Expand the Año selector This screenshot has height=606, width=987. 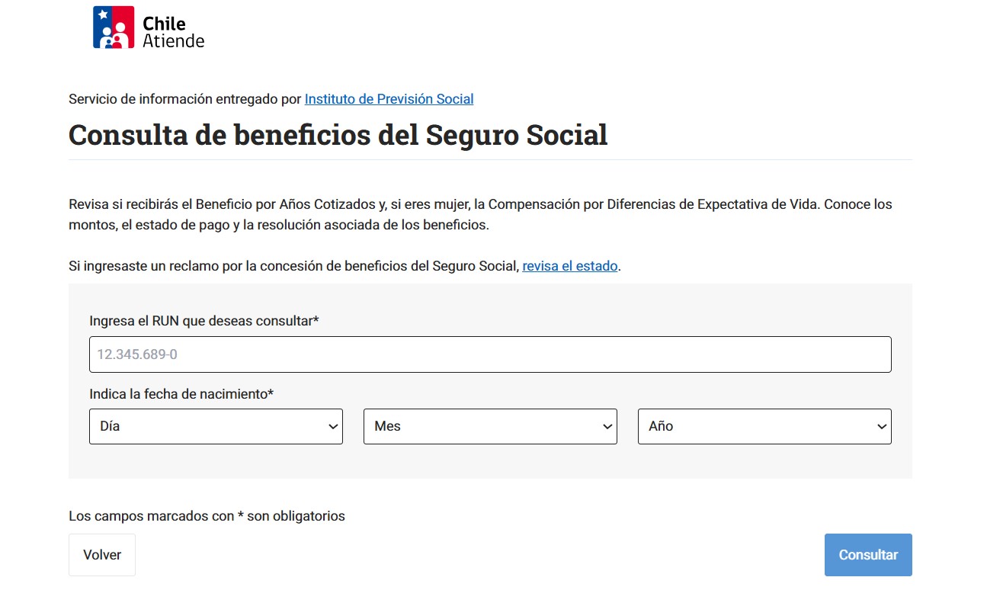(x=764, y=426)
